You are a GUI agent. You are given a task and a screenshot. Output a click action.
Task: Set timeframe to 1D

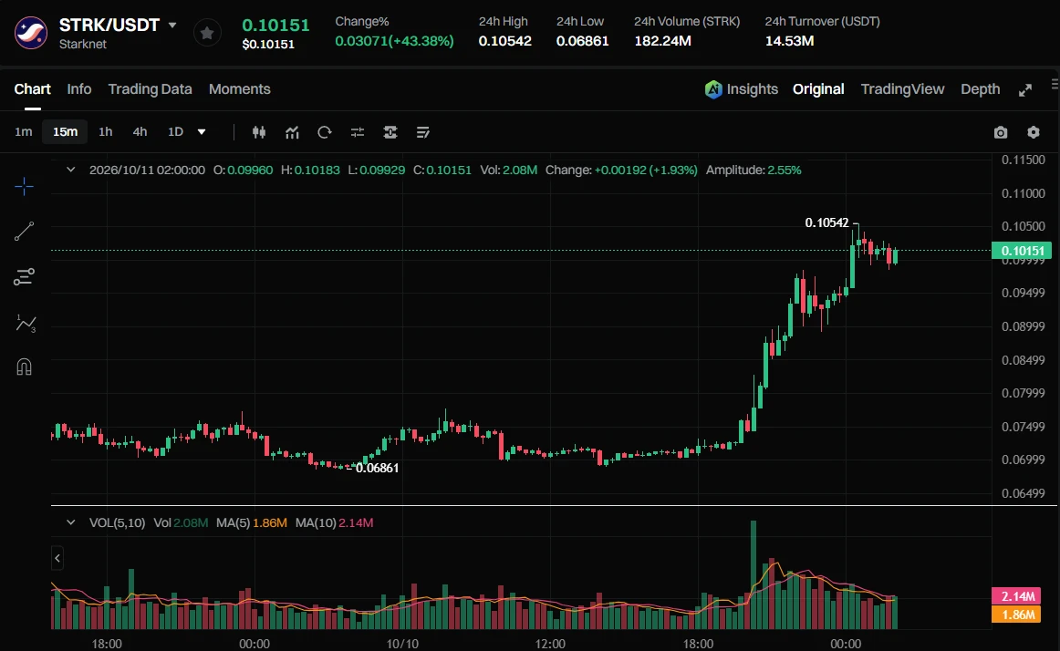(x=176, y=132)
